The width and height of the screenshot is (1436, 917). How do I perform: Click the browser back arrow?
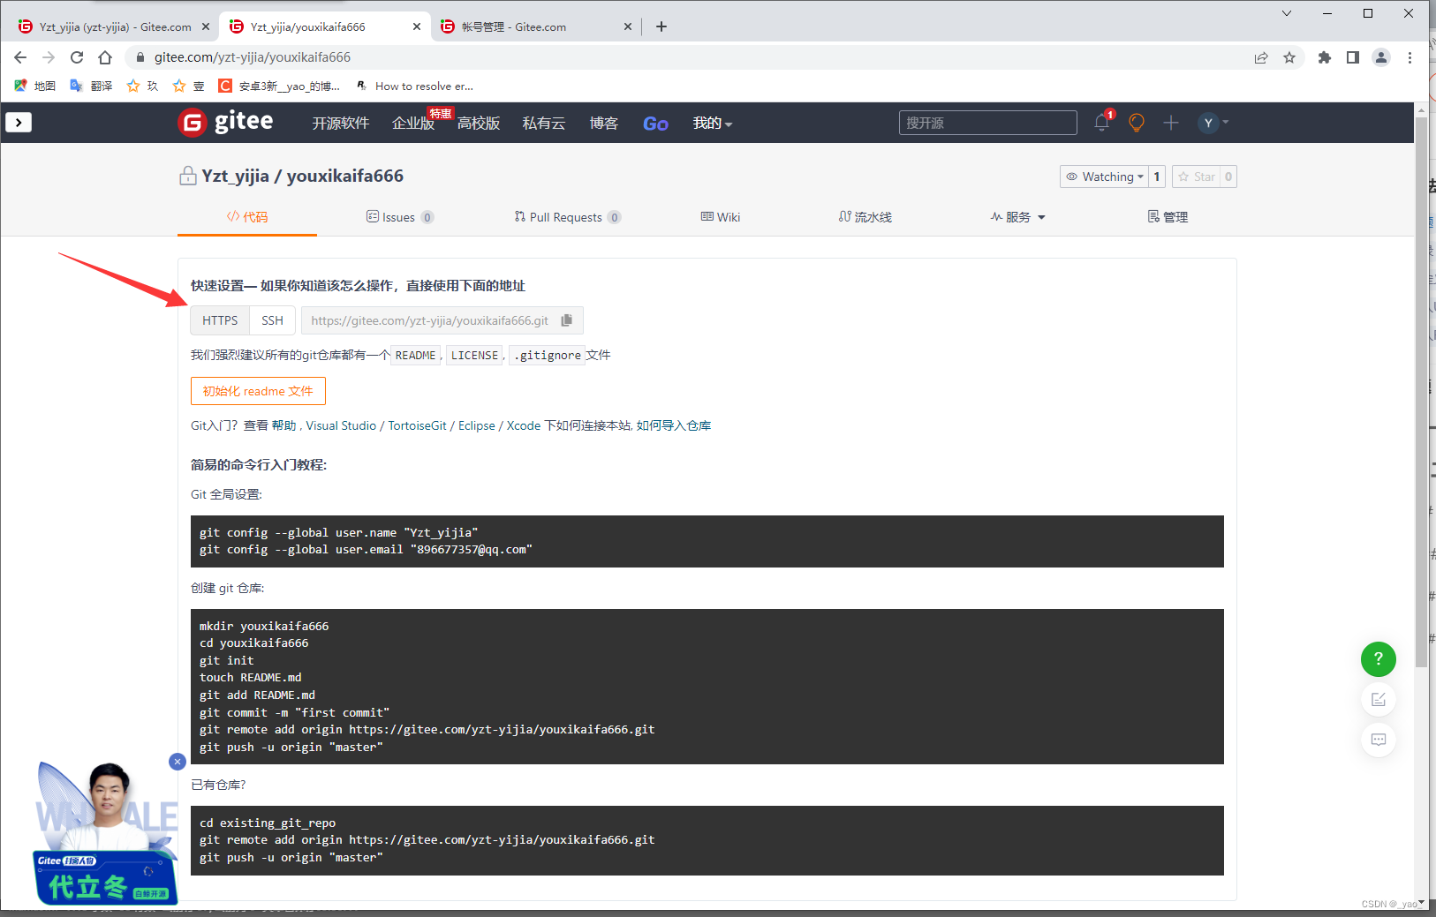(20, 57)
